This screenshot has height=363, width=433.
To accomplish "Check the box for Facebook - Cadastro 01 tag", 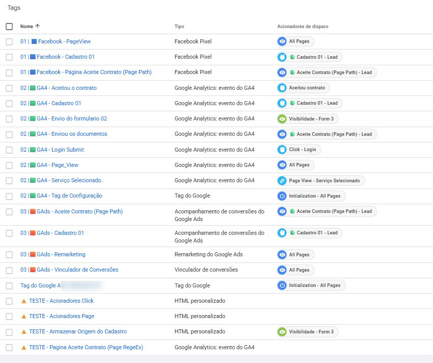I will coord(9,57).
